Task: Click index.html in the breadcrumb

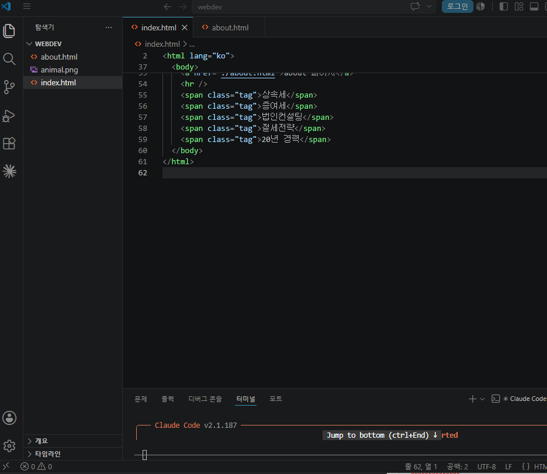Action: [x=162, y=44]
